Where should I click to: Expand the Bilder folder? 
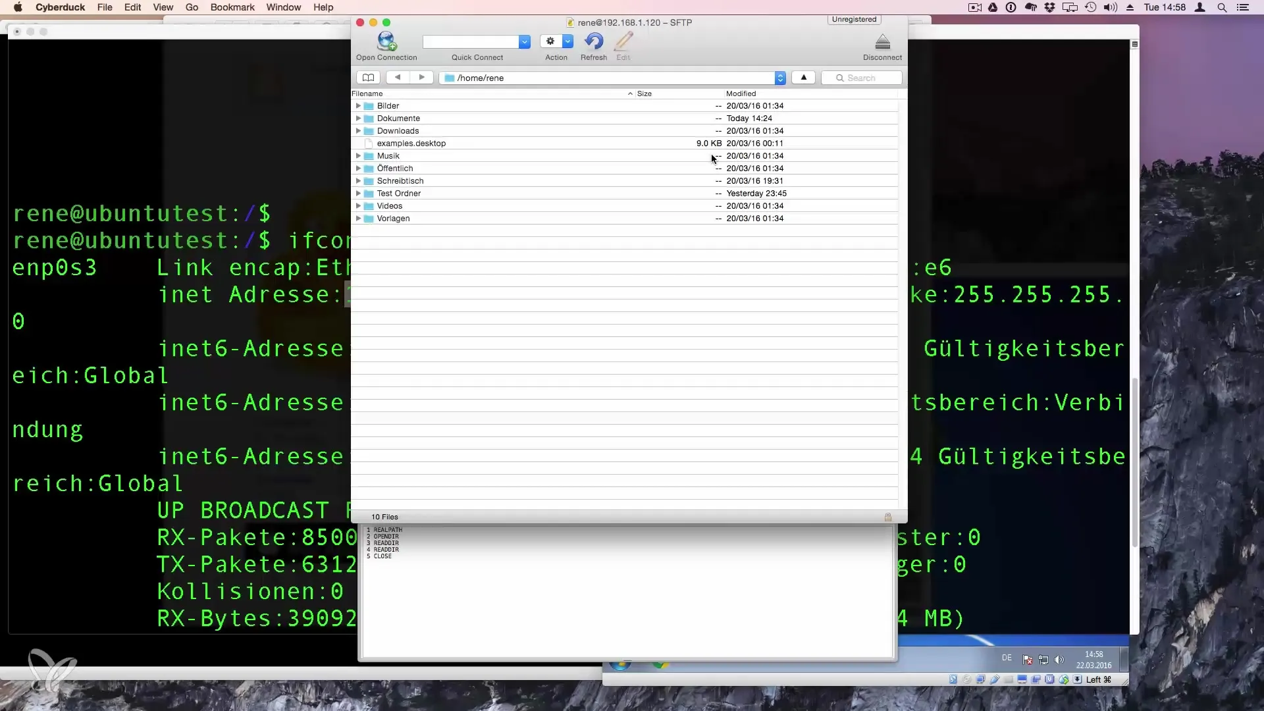(358, 106)
